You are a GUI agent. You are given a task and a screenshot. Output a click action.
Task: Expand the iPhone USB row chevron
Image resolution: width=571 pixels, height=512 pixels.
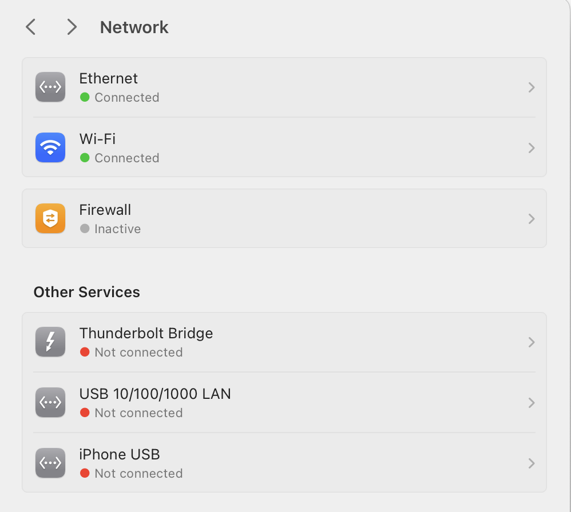531,463
